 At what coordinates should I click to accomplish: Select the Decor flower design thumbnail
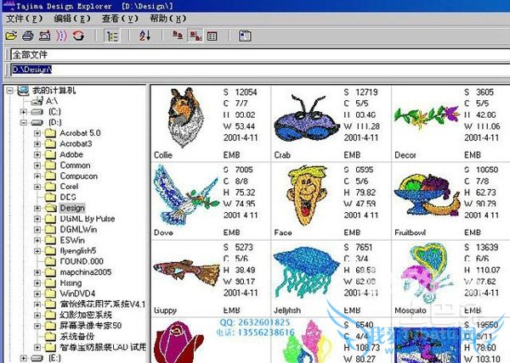coord(427,117)
